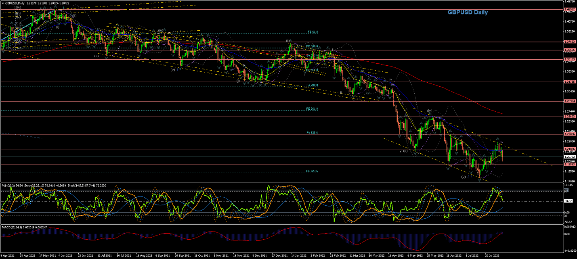The height and width of the screenshot is (259, 577).
Task: Click the 1.23000 price axis value
Action: [x=570, y=141]
